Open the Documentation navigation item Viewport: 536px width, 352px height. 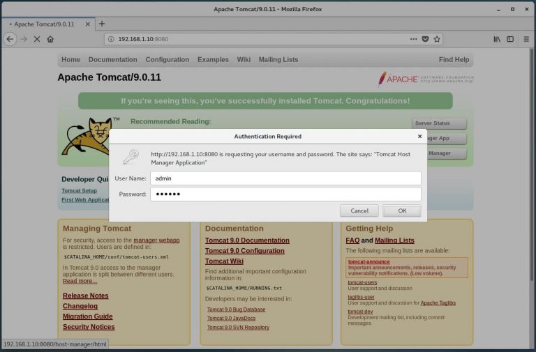pyautogui.click(x=113, y=59)
